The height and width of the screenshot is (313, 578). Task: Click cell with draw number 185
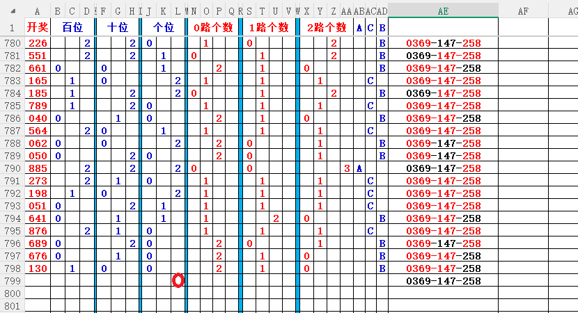point(37,93)
